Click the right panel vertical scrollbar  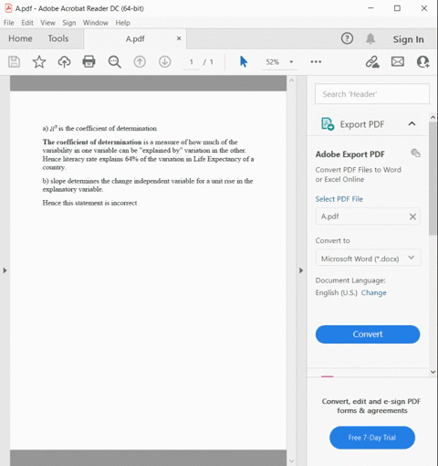pyautogui.click(x=433, y=178)
